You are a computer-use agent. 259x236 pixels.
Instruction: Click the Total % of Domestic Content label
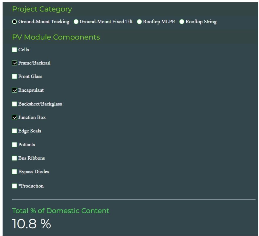pos(60,211)
